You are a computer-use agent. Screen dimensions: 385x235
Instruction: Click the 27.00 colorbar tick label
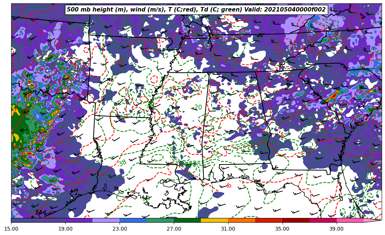(174, 229)
